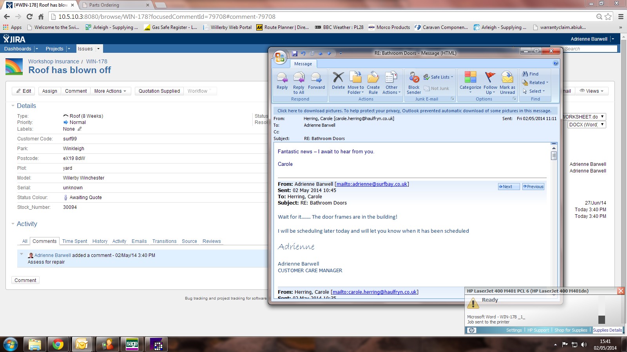
Task: Open the Select dropdown in Find group
Action: (x=534, y=91)
